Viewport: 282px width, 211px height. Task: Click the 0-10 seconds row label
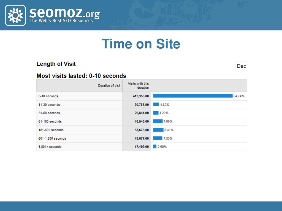pyautogui.click(x=48, y=96)
